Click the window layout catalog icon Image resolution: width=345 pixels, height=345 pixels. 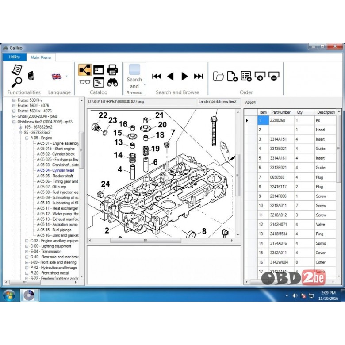pos(99,70)
